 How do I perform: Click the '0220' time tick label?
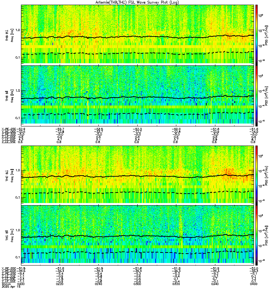[60, 284]
